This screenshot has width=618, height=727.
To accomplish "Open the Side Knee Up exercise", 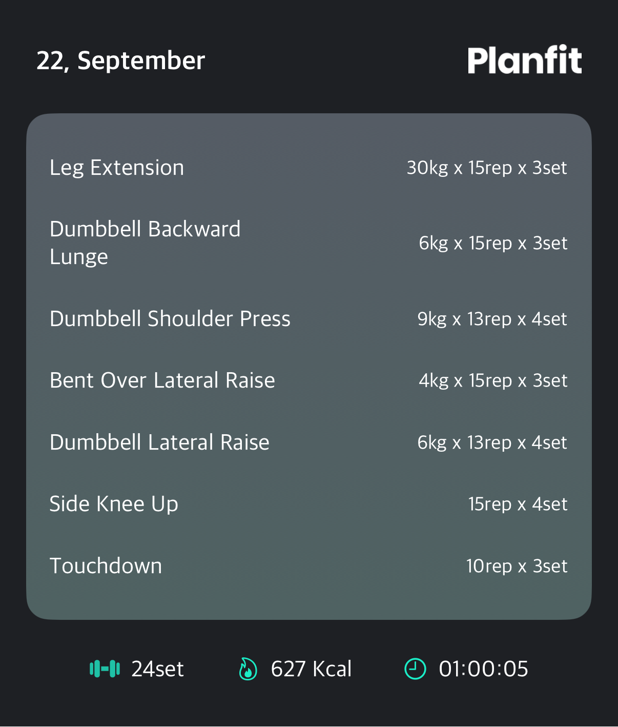I will tap(114, 504).
